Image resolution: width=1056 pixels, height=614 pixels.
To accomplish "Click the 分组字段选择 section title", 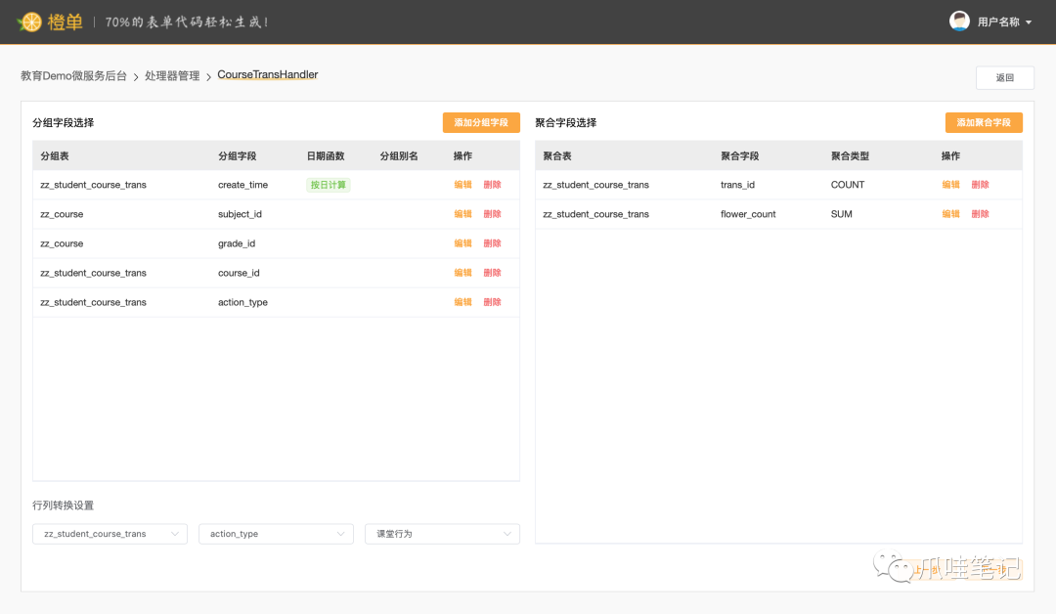I will coord(64,122).
